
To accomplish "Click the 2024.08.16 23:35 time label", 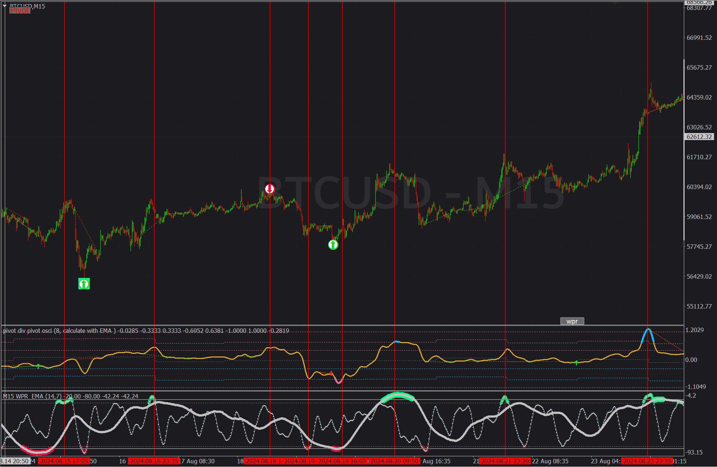I will (x=154, y=461).
